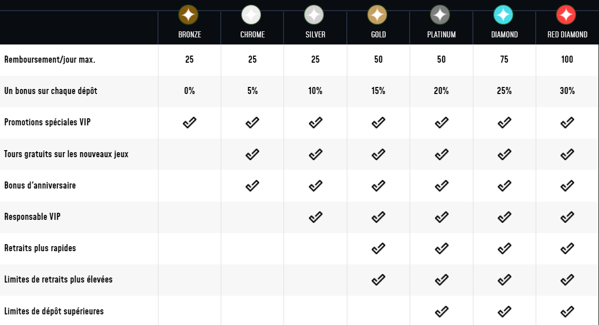Click the Un bonus sur chaque dépôt label
Viewport: 599px width, 325px height.
(x=51, y=91)
